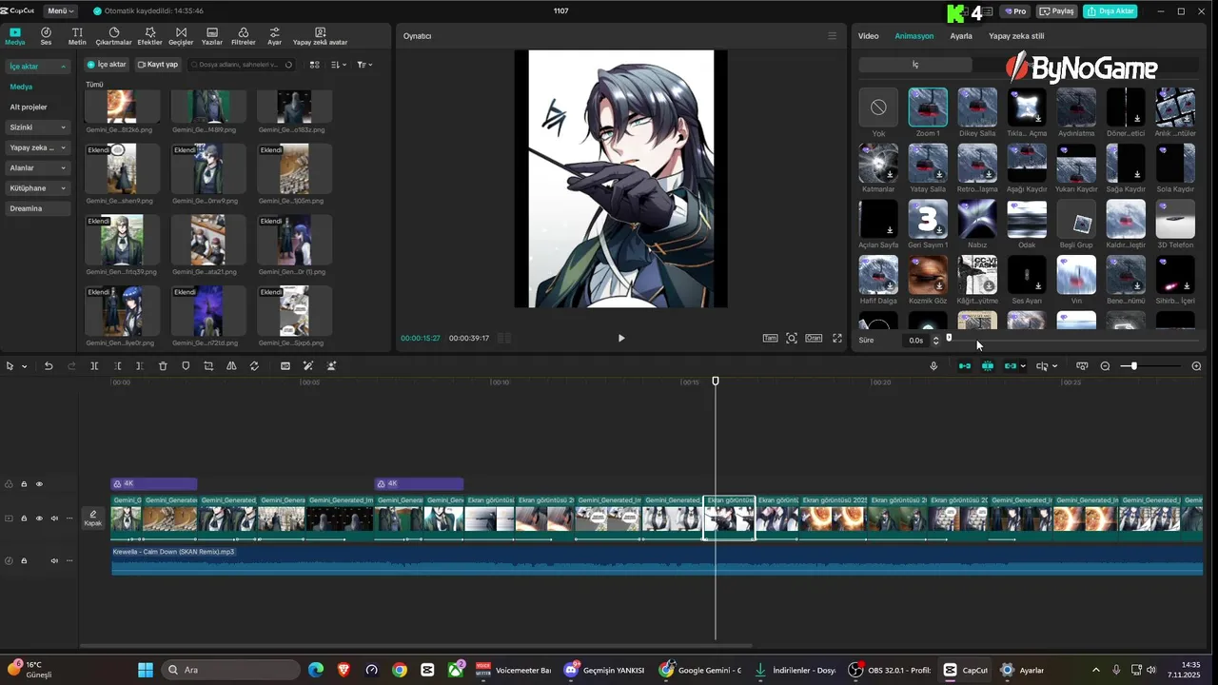
Task: Open the Filtreler filters panel
Action: click(244, 36)
